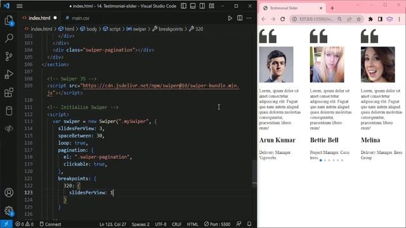
Task: Switch to the index.html editor tab
Action: [x=39, y=18]
